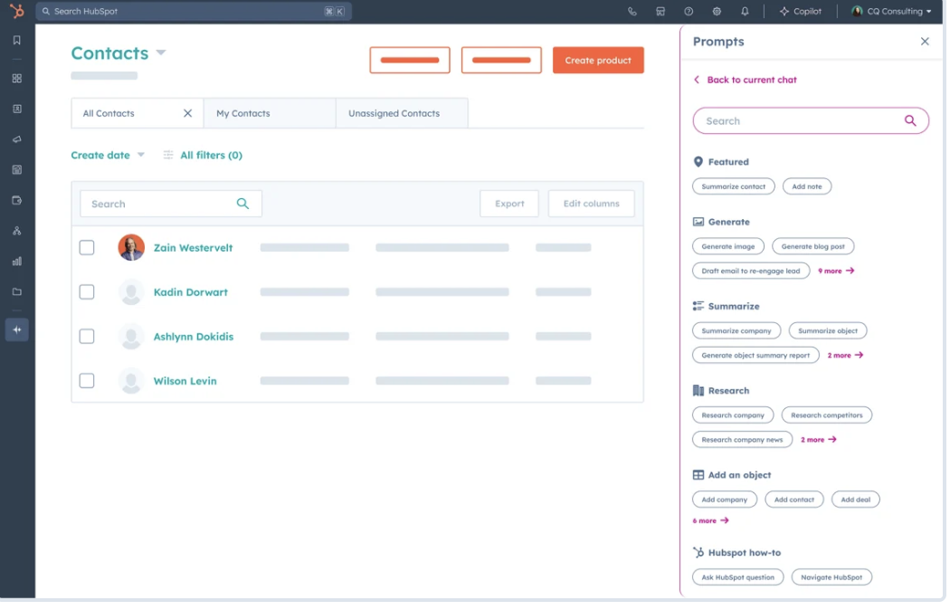Open the Content icon in sidebar
This screenshot has height=610, width=950.
(17, 170)
